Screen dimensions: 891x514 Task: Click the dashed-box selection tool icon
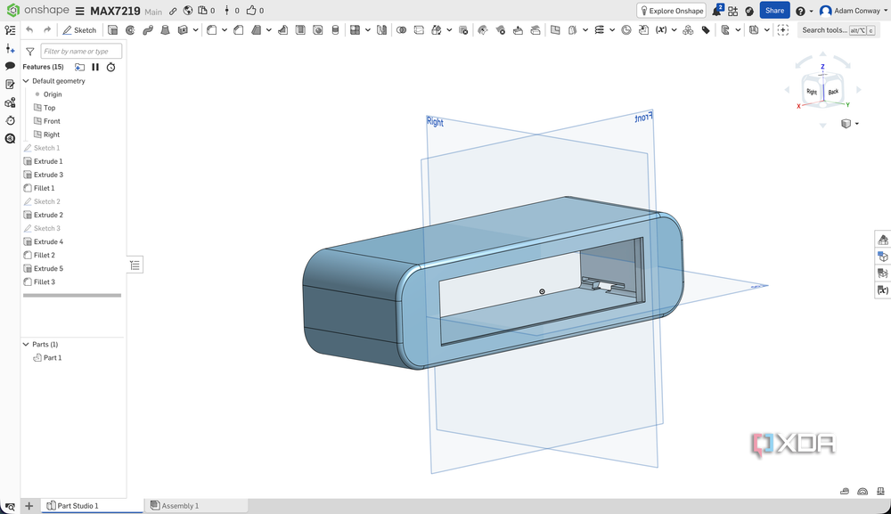click(783, 30)
